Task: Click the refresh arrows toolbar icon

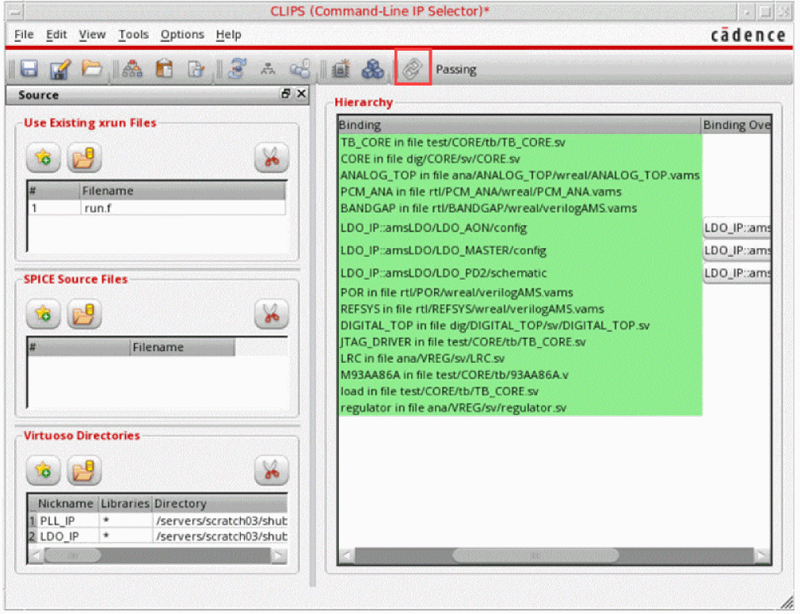Action: [237, 68]
